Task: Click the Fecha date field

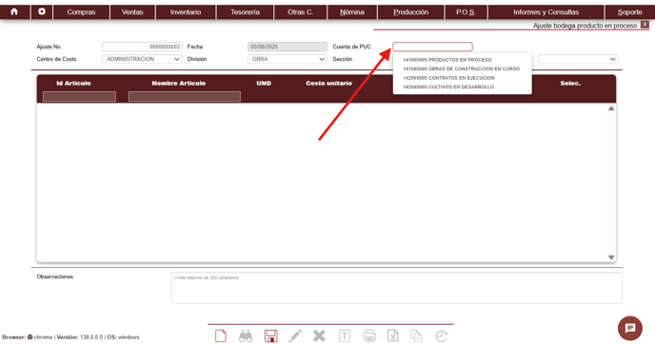Action: [287, 47]
